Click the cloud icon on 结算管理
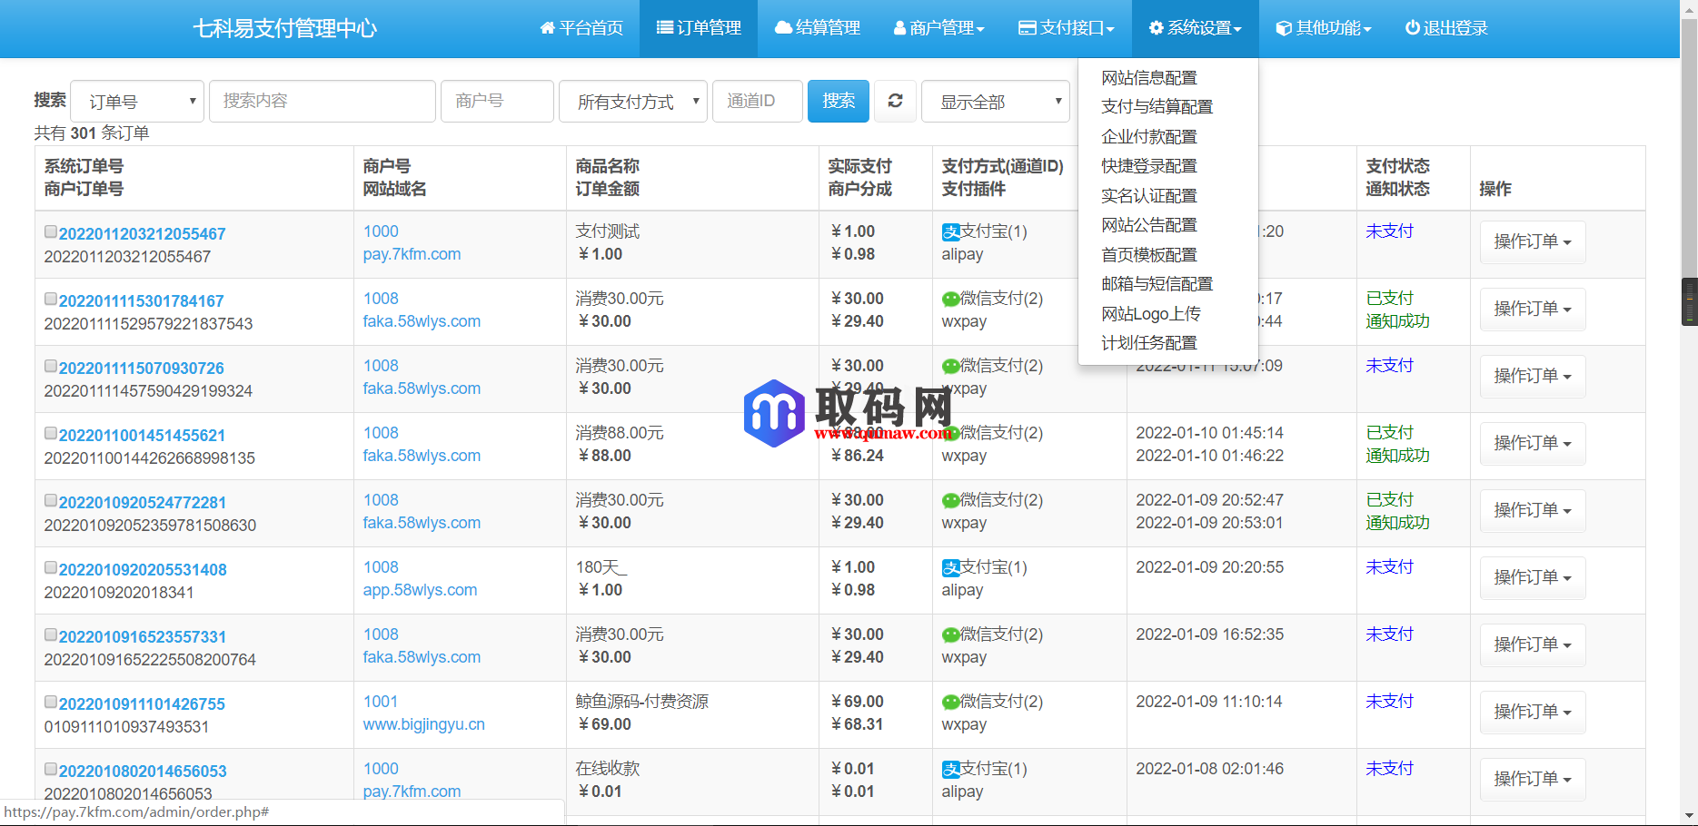 (782, 28)
